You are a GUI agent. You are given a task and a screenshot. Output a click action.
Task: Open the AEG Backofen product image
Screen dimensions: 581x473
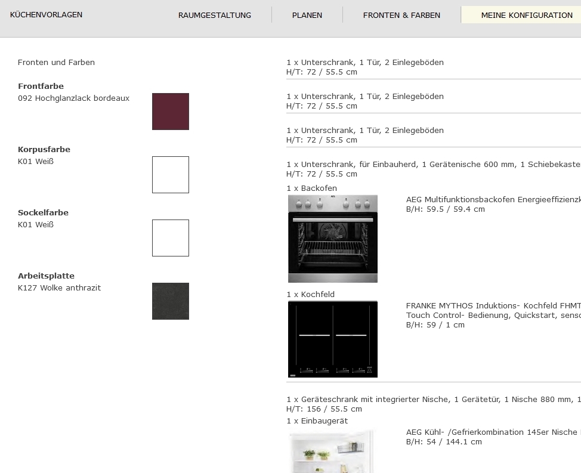[x=333, y=239]
